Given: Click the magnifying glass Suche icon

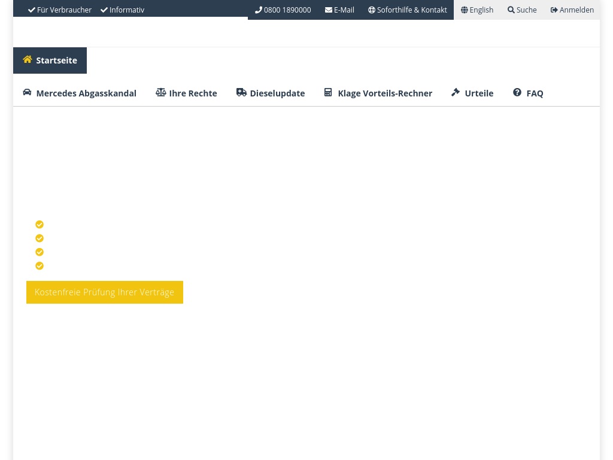Looking at the screenshot, I should [x=511, y=10].
